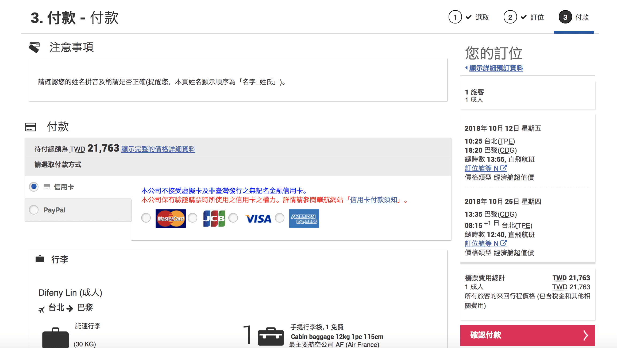Click the VISA card logo
617x348 pixels.
pyautogui.click(x=258, y=219)
